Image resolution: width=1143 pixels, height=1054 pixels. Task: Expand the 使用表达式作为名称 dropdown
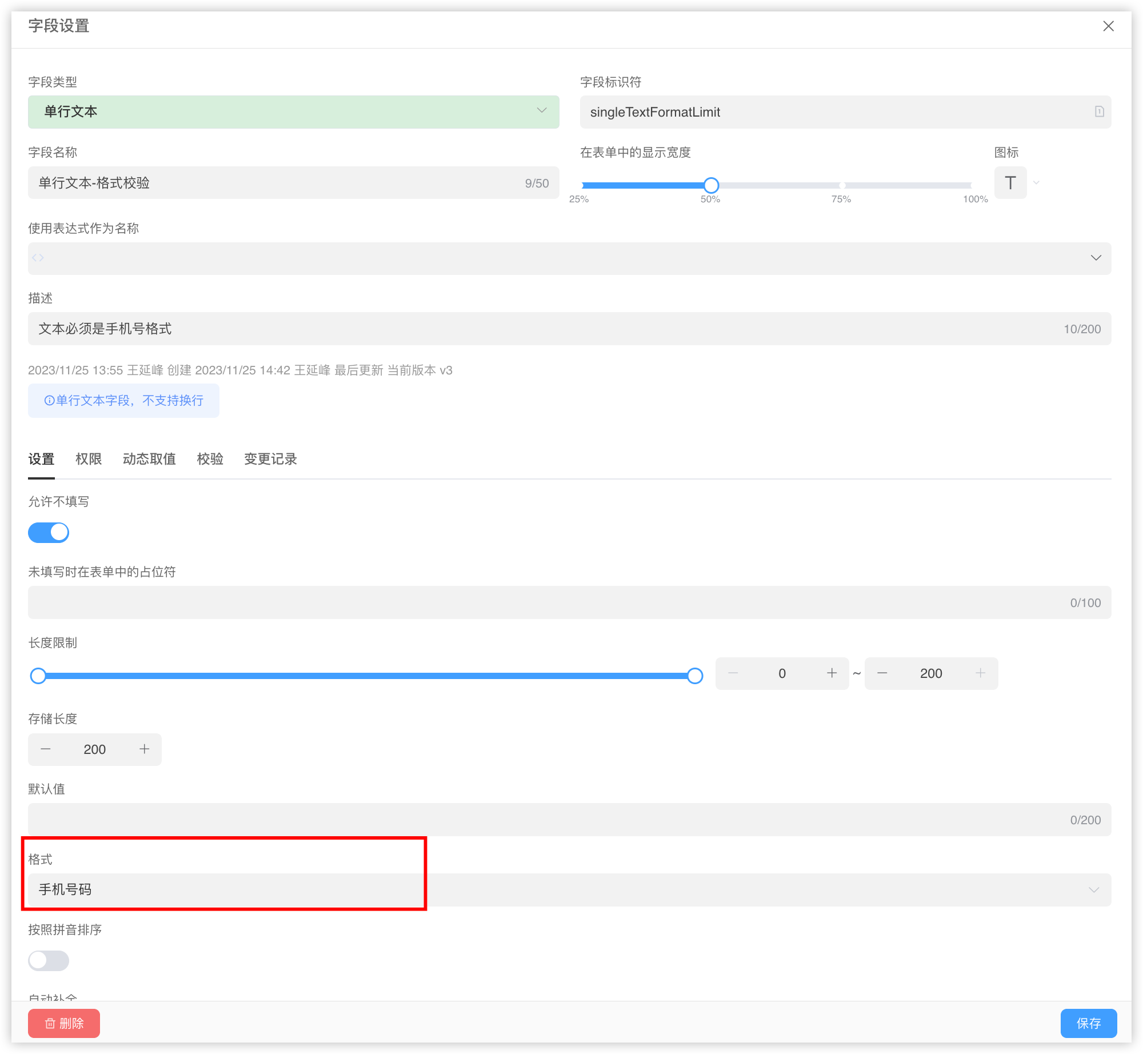pos(1096,258)
